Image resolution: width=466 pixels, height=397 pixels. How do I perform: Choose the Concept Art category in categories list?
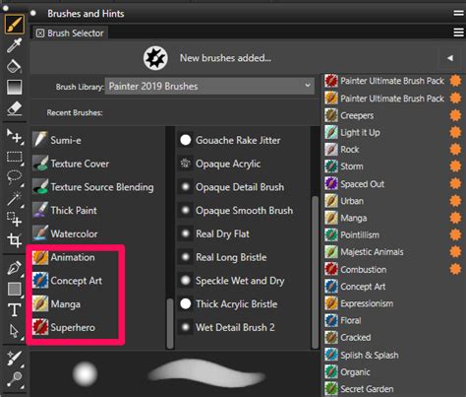pos(98,281)
